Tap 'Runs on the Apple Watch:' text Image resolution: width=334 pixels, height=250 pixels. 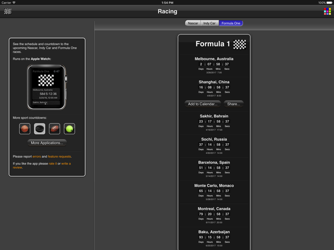[32, 59]
